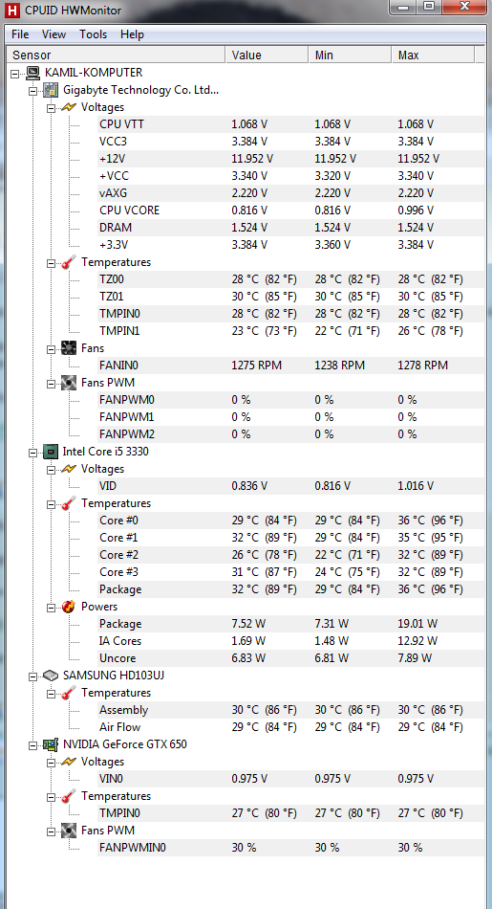Select the CPU Package temperature row
492x909 pixels.
pos(290,589)
